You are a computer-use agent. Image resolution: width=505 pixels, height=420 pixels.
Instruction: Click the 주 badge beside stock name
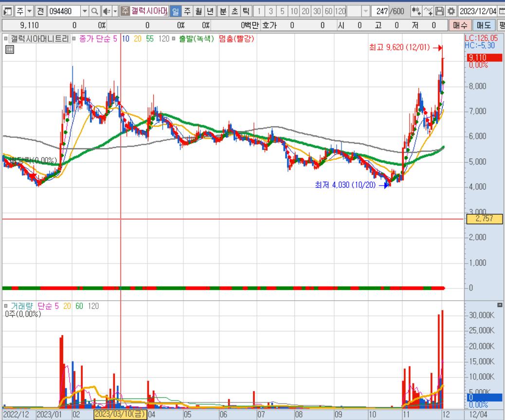[125, 11]
